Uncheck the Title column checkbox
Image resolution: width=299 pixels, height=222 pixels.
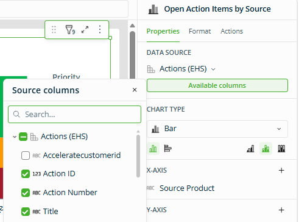pyautogui.click(x=26, y=212)
